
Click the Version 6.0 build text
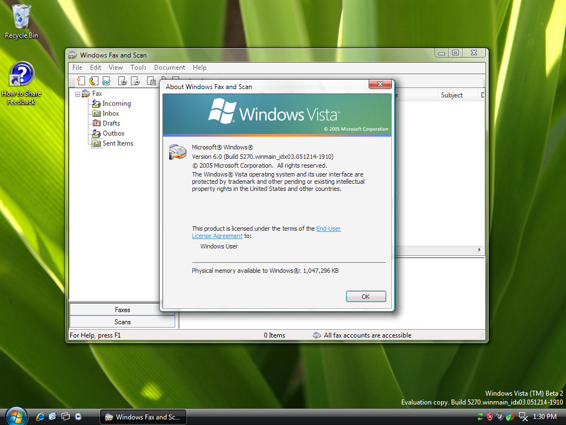pyautogui.click(x=263, y=157)
